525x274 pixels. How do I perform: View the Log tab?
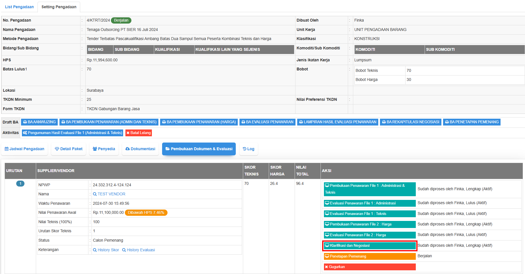click(249, 149)
